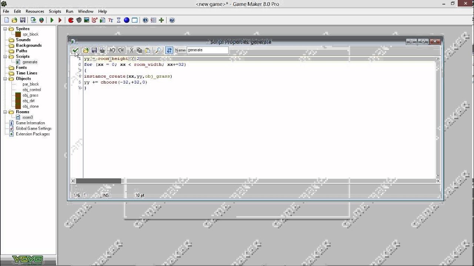474x266 pixels.
Task: Collapse the Rooms folder in the resource tree
Action: coord(5,112)
